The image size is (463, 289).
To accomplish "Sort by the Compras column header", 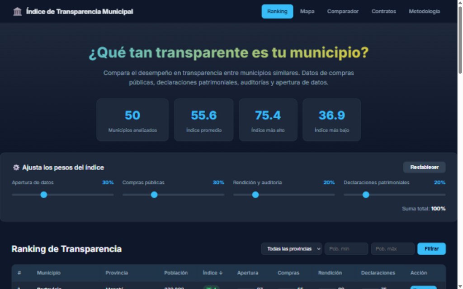I will (288, 273).
